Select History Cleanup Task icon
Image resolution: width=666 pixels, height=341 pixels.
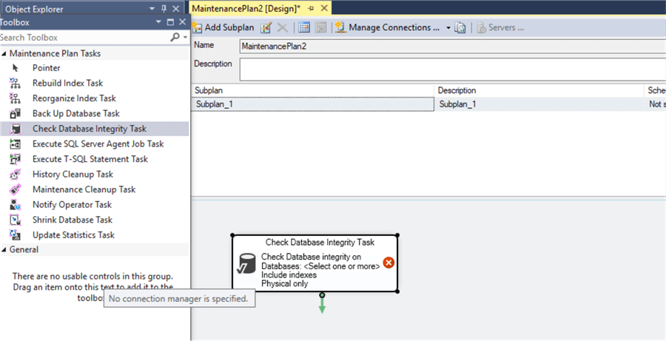15,174
